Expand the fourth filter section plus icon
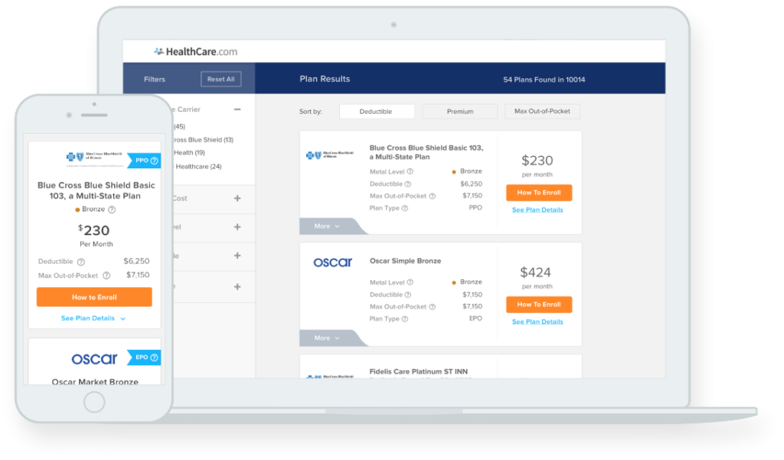Viewport: 784px width, 460px height. click(237, 256)
